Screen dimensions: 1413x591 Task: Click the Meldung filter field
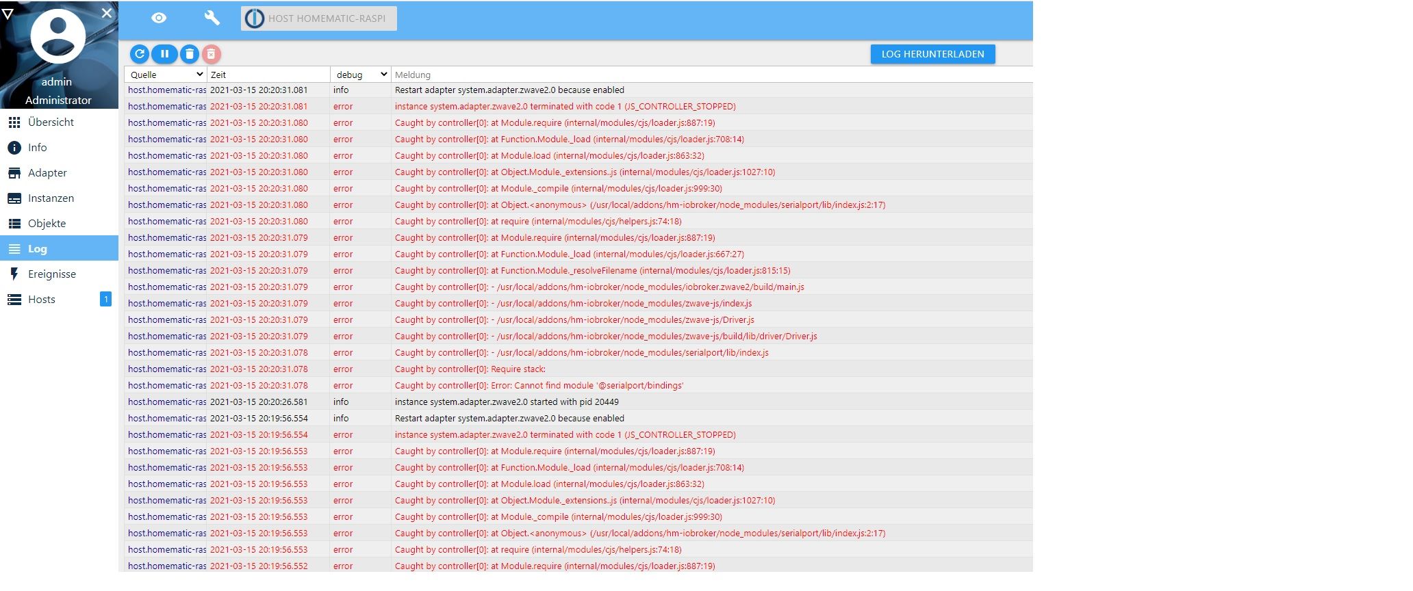[x=712, y=75]
